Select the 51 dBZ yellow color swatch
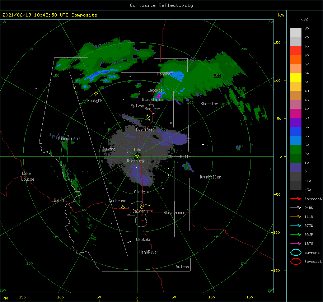Screen dimensions: 323x302 point(296,77)
